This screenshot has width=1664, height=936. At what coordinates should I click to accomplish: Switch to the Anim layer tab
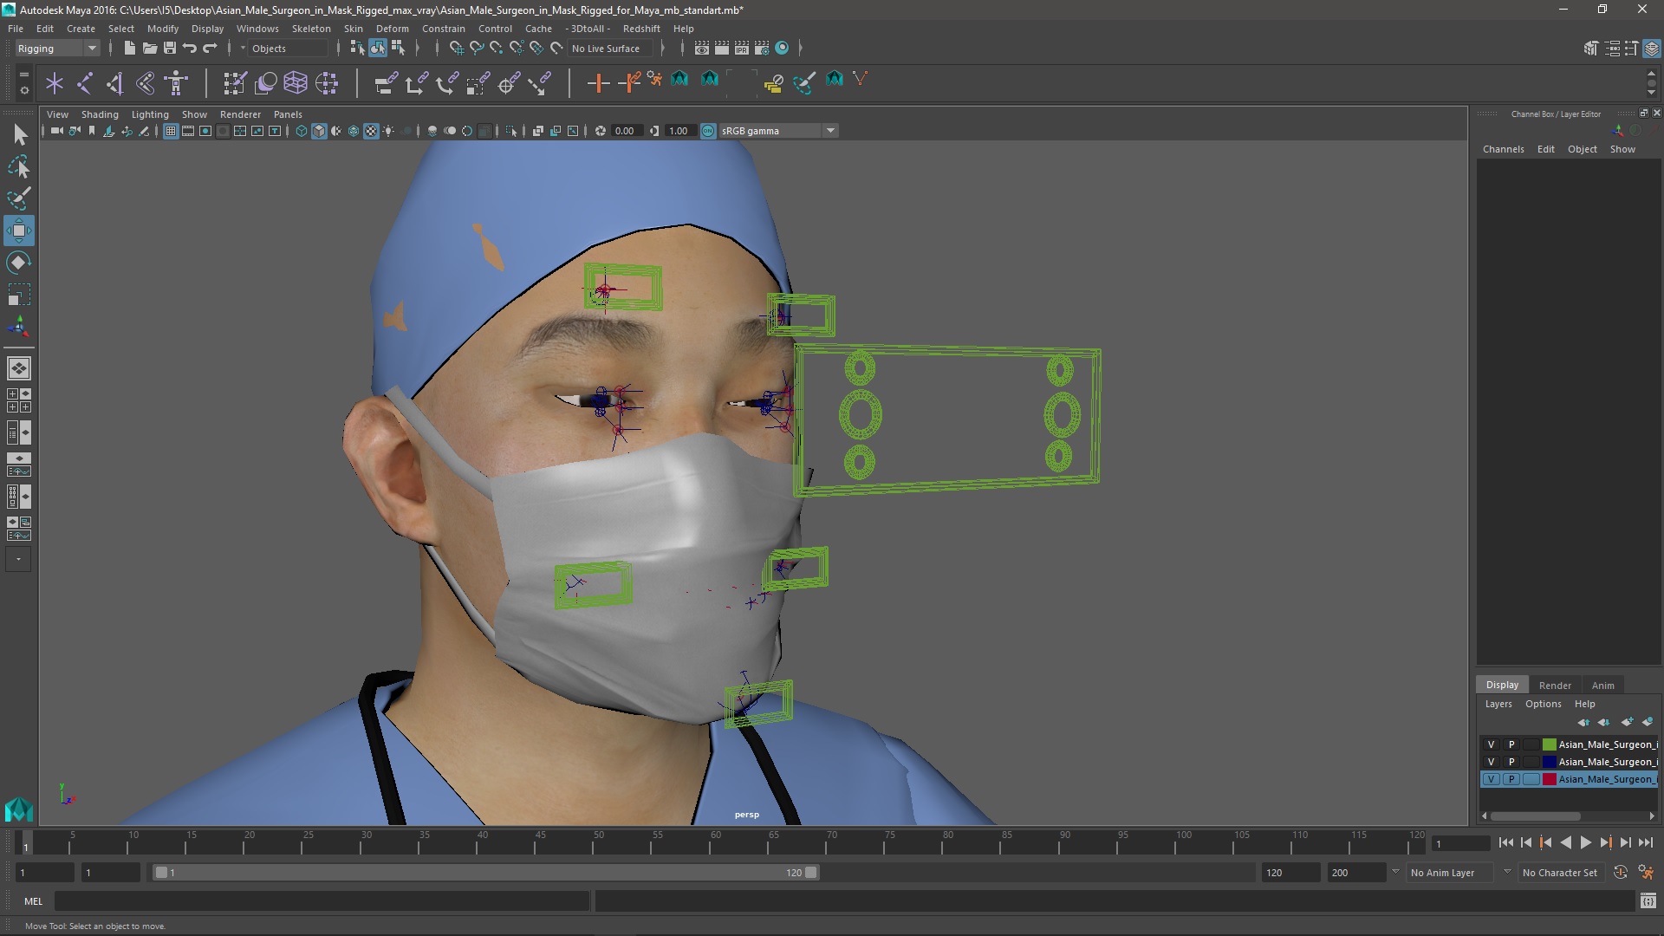pos(1602,685)
